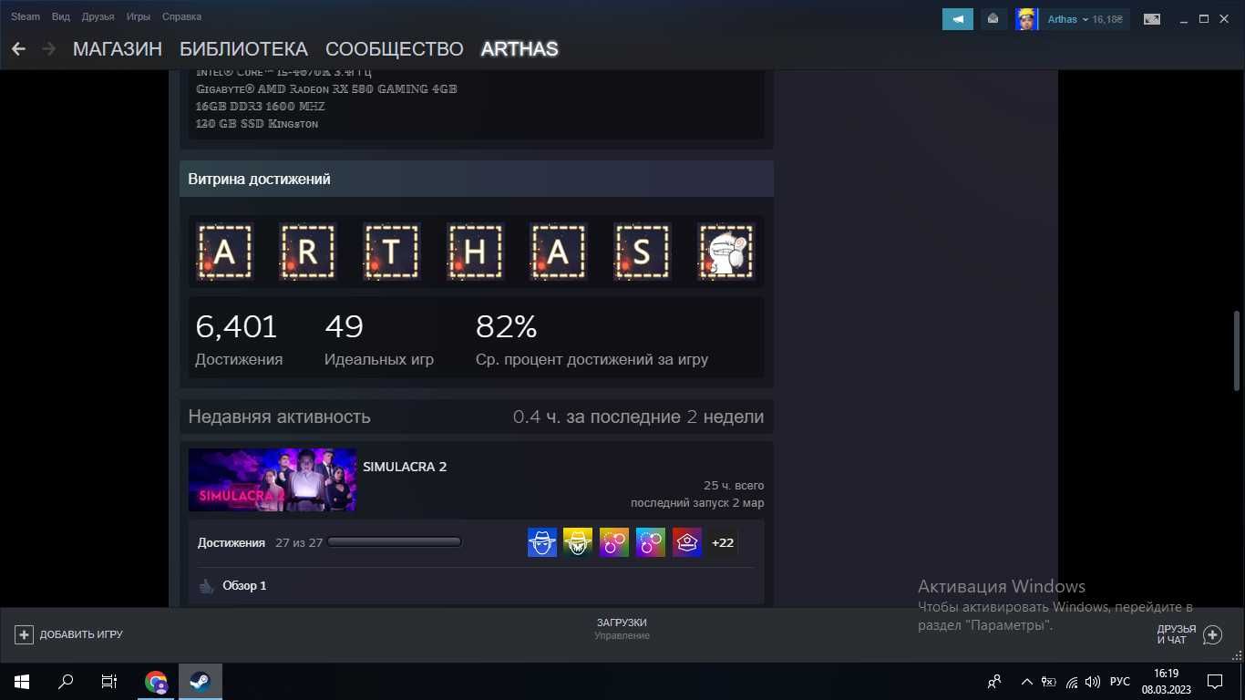
Task: Click the Steam taskbar icon
Action: 200,681
